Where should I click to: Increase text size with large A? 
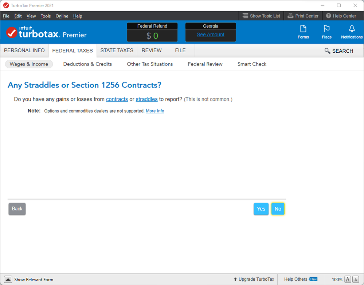[x=348, y=279]
